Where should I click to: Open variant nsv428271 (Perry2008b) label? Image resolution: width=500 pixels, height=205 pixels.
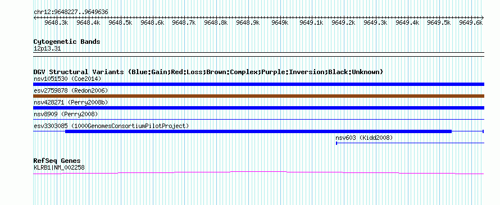point(71,102)
